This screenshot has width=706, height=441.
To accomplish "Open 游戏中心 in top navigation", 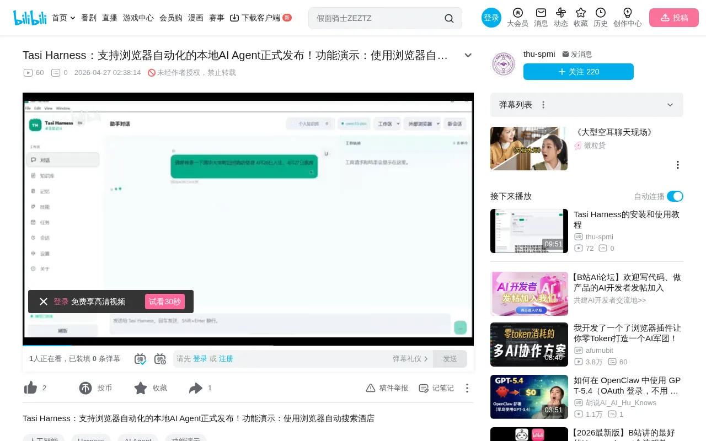I will coord(138,18).
